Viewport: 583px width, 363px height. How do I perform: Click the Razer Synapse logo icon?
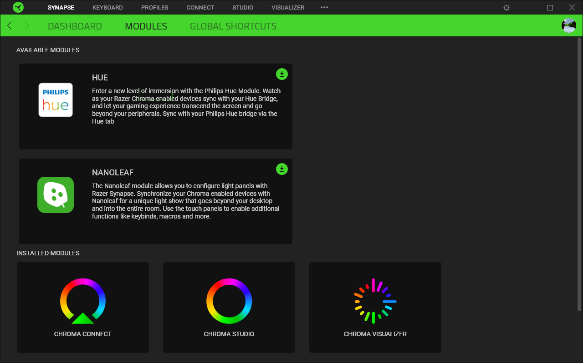18,7
